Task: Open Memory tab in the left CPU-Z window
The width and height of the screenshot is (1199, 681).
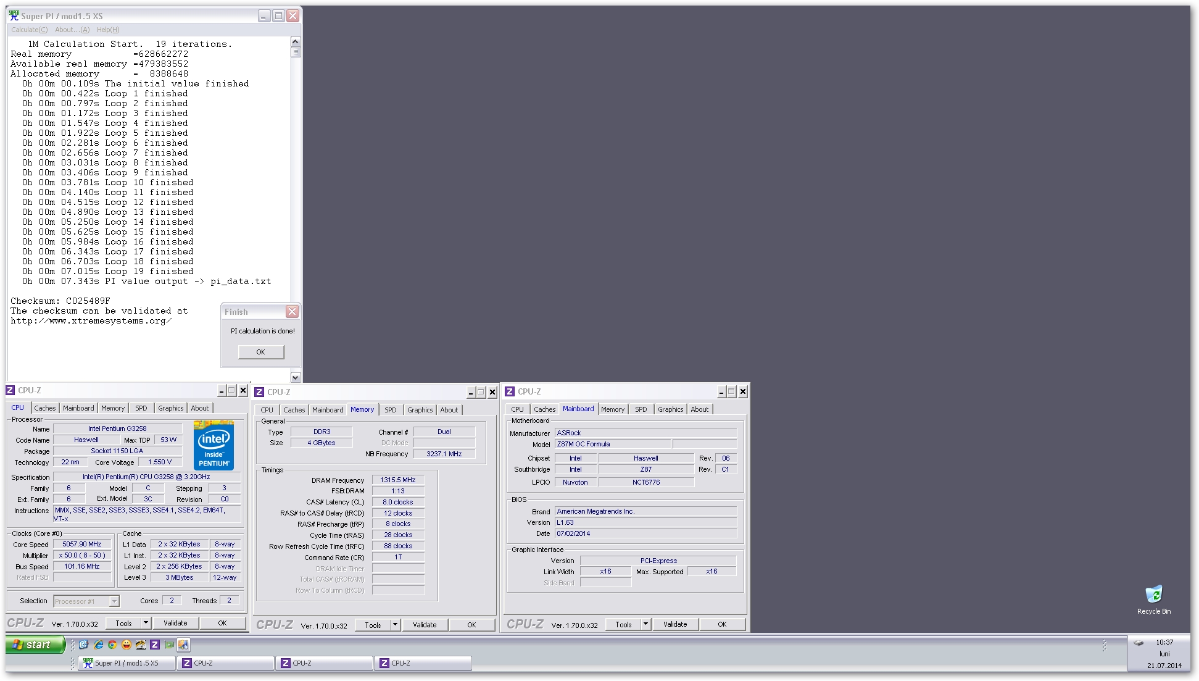Action: tap(113, 408)
